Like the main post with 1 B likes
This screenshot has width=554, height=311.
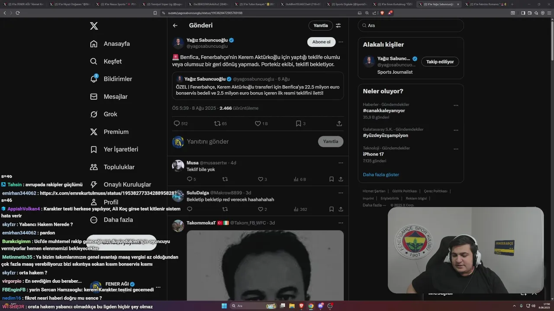tap(261, 124)
